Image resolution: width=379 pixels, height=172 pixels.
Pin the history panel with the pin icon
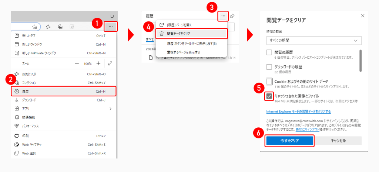232,16
